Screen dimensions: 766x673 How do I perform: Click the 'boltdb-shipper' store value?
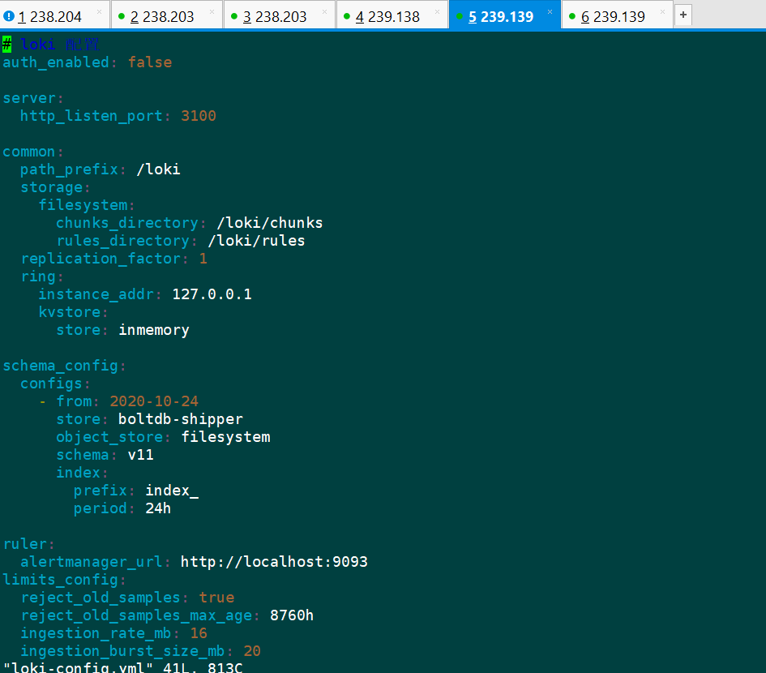[181, 419]
